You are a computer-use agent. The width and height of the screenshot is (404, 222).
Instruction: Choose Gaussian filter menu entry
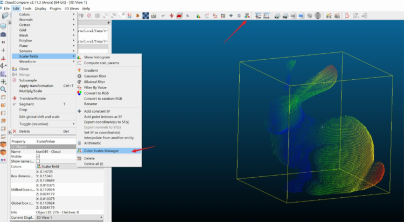tap(109, 76)
